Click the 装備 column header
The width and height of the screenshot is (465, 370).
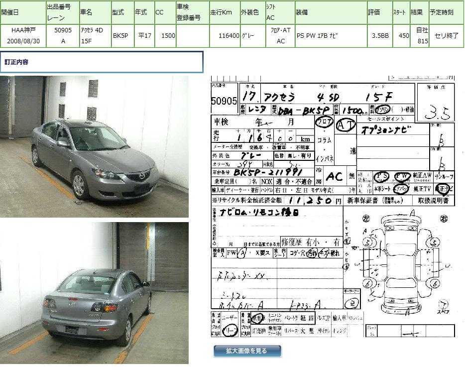(x=331, y=12)
